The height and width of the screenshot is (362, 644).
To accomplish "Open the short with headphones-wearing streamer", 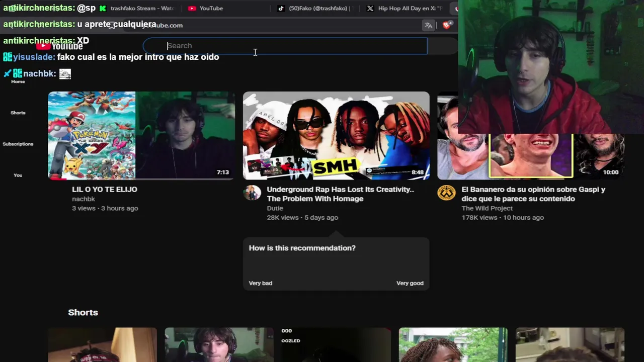I will tap(219, 345).
